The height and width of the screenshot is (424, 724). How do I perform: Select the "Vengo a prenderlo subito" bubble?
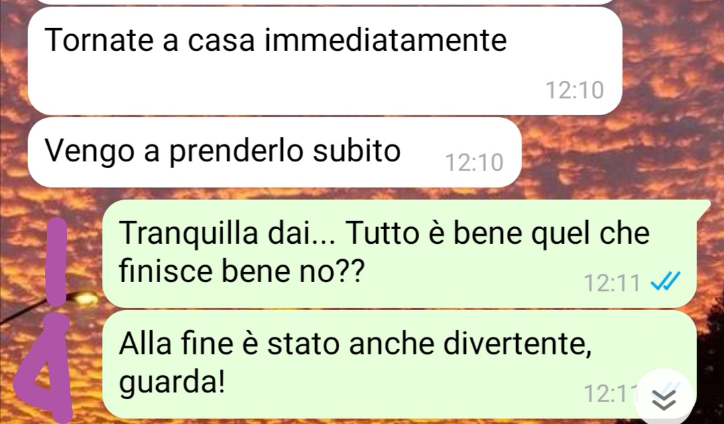pyautogui.click(x=275, y=152)
